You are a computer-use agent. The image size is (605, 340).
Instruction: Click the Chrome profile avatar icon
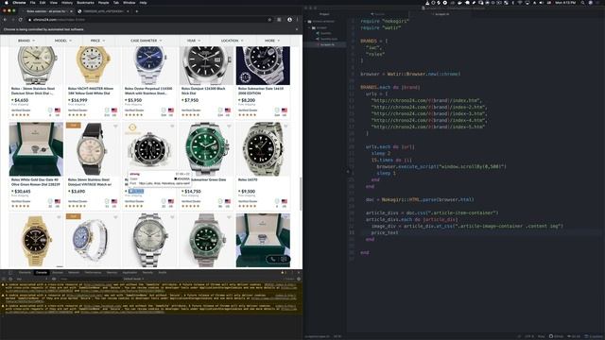[x=289, y=19]
